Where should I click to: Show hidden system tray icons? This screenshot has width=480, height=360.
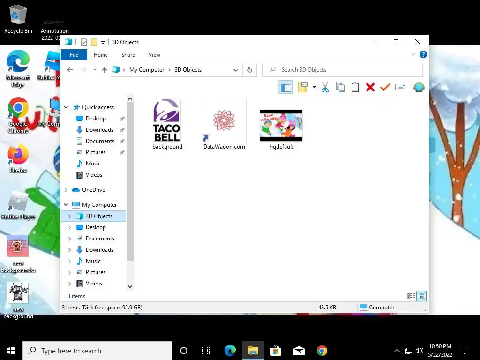[x=397, y=351]
